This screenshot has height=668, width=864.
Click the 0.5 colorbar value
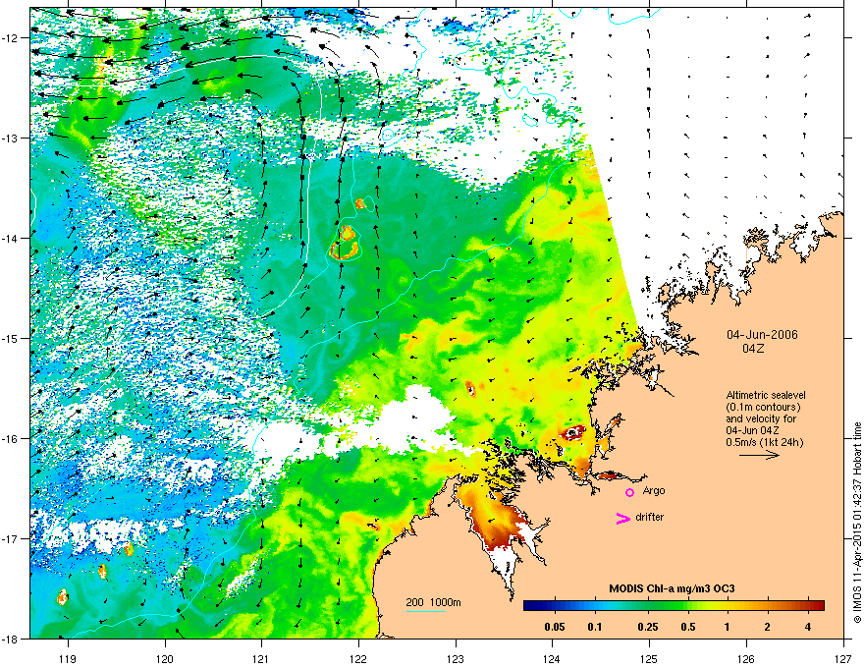point(688,627)
